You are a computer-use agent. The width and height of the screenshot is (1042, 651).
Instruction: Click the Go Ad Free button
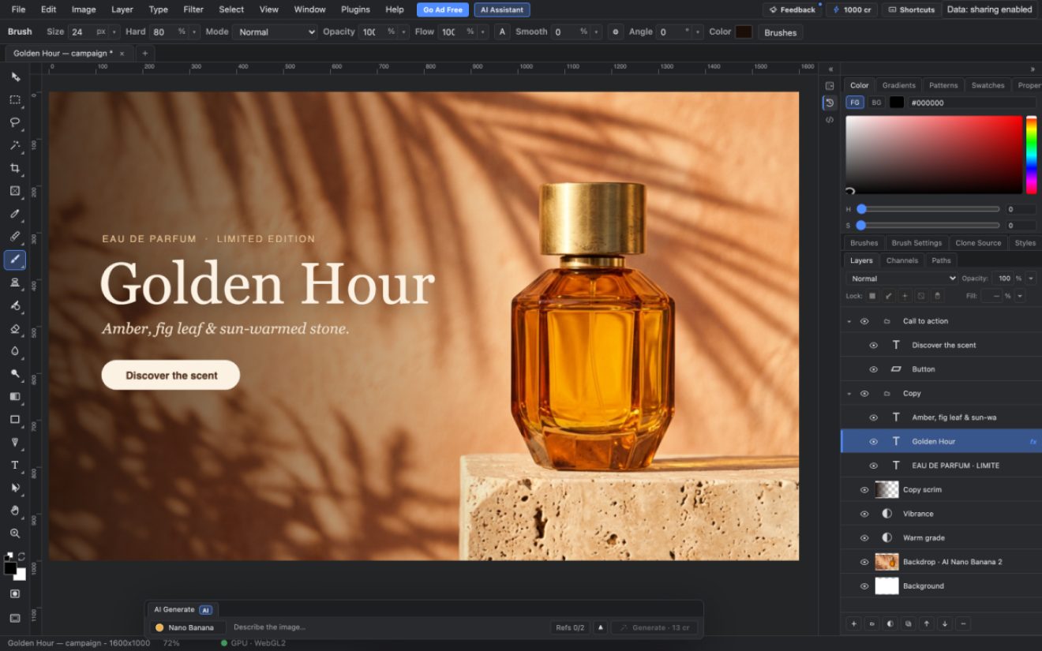pos(443,9)
